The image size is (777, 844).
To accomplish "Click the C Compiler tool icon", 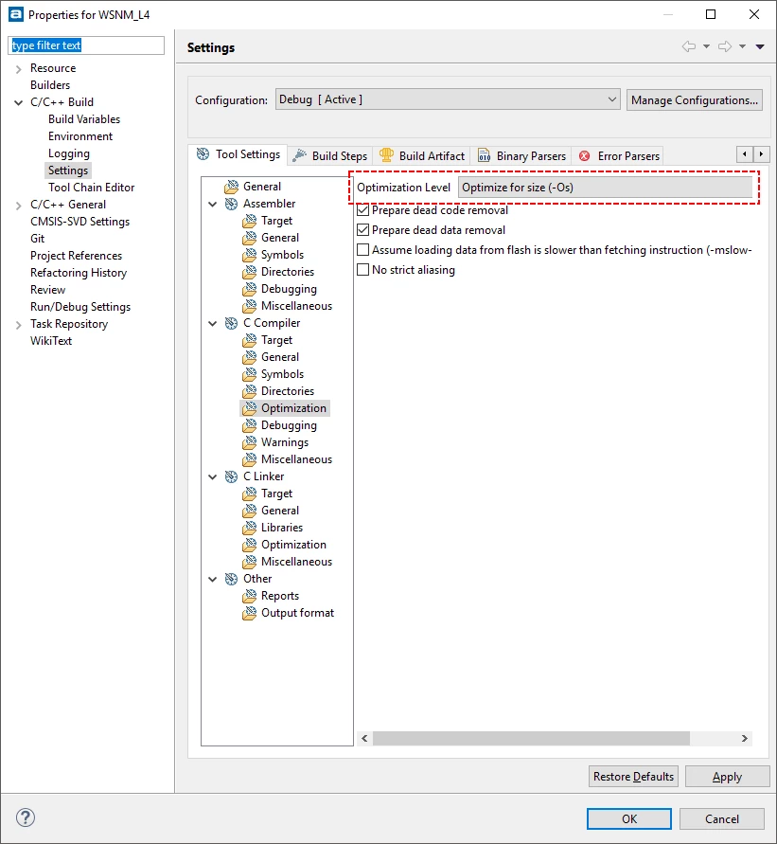I will [x=231, y=324].
